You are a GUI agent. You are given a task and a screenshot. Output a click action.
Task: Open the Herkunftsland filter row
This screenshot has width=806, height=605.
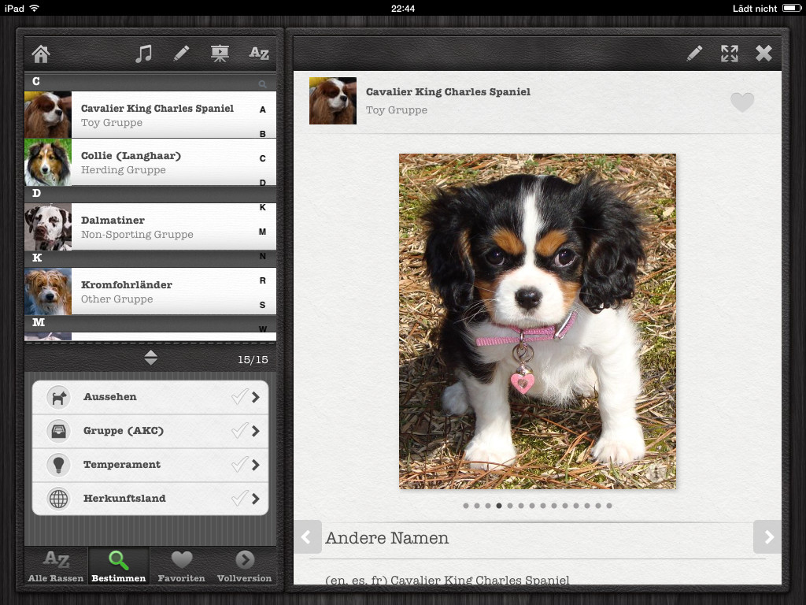click(x=150, y=499)
